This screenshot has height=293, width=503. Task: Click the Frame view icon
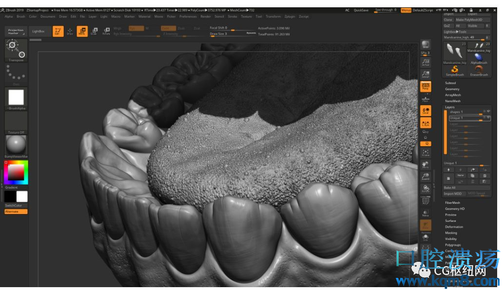point(426,153)
